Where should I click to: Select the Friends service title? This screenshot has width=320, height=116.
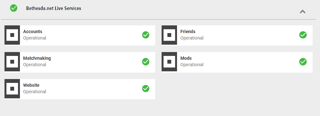click(x=188, y=32)
